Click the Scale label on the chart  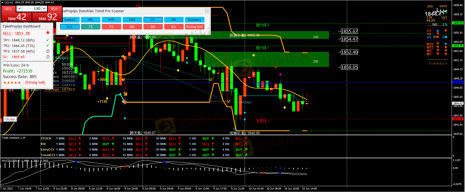(x=10, y=119)
